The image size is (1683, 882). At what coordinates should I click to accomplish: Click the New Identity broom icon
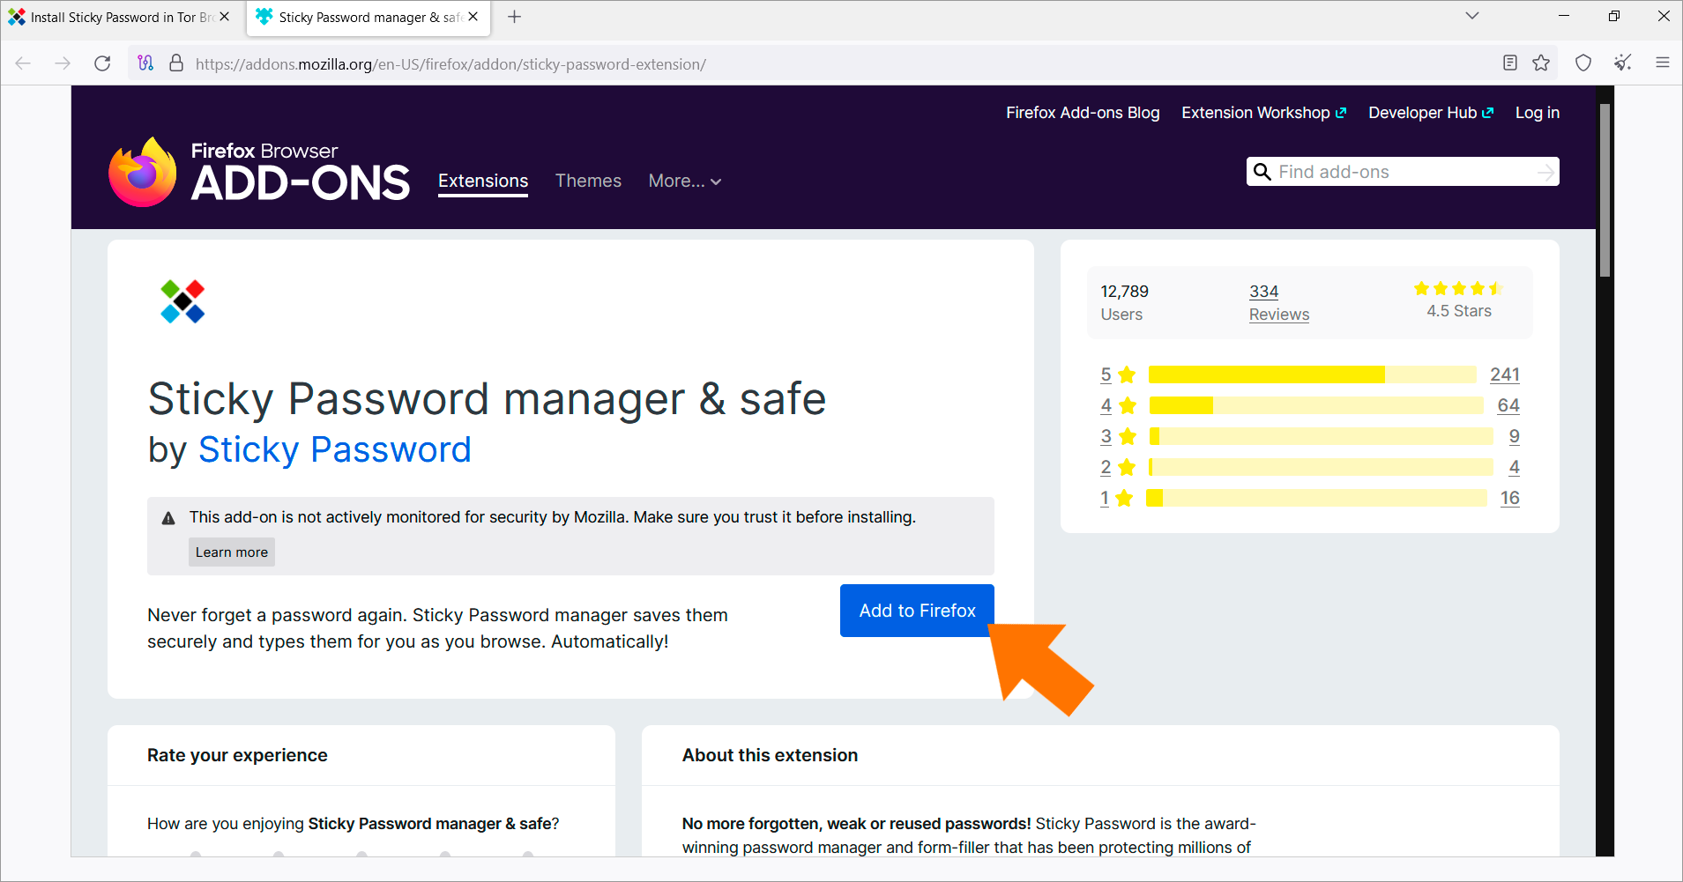tap(1623, 63)
